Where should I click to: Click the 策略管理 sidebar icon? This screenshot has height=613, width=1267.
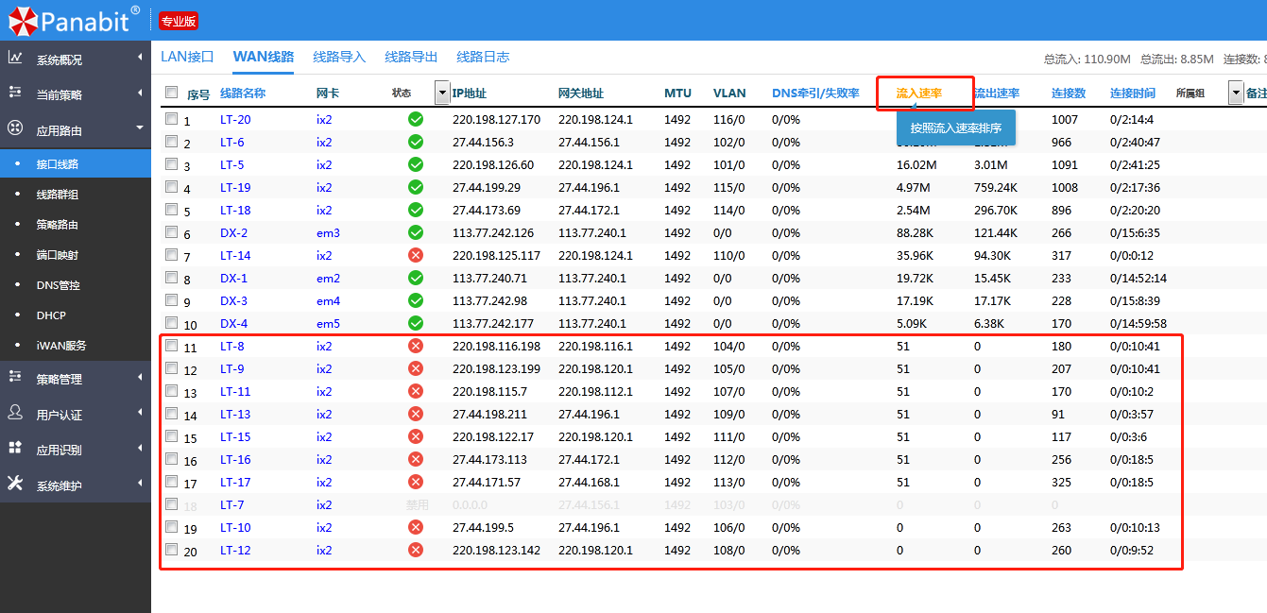click(15, 377)
